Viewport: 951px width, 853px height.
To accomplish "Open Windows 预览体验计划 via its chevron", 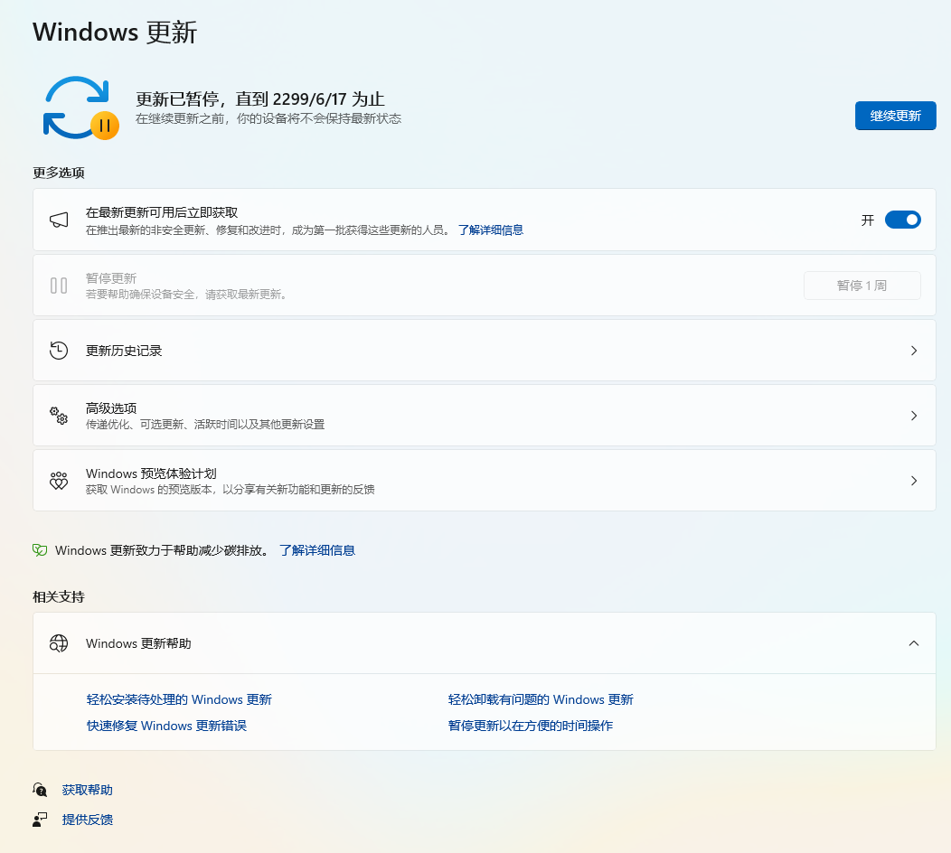I will coord(913,481).
